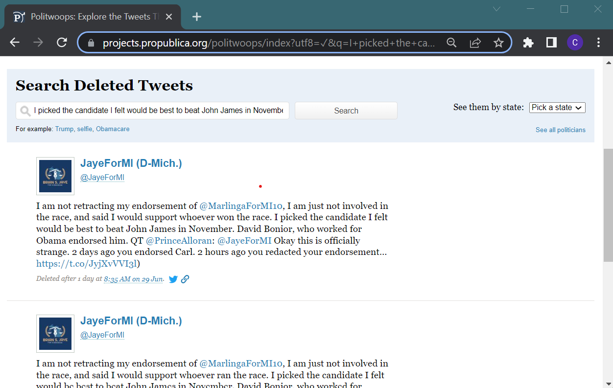Open the first JayeForMI (D-Mich.) name link
The height and width of the screenshot is (388, 613).
click(x=131, y=163)
